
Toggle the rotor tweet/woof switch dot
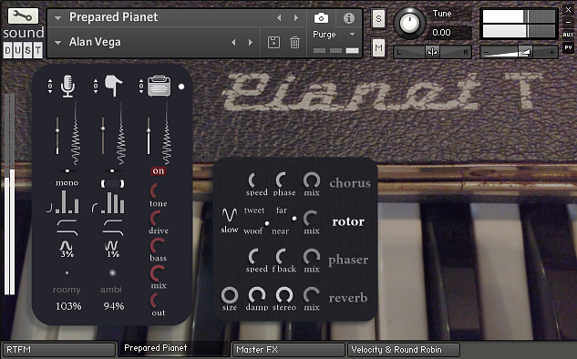click(x=267, y=223)
